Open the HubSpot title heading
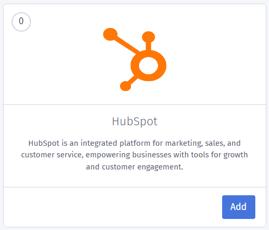Screen dimensions: 269x230 point(135,122)
